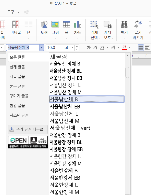
Task: Open 글자 바꾸기 character replace tool
Action: click(x=138, y=30)
